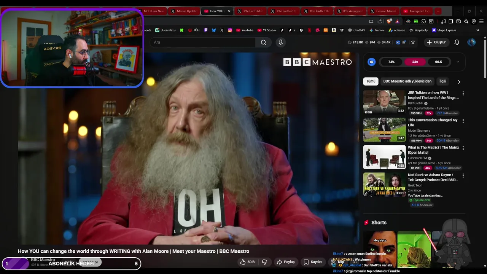Image resolution: width=487 pixels, height=274 pixels.
Task: Open the YouTube account avatar menu
Action: (471, 42)
